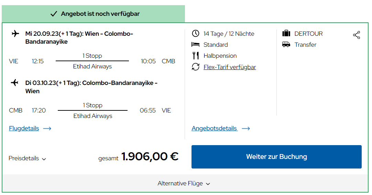Open the Flugdetails link

pos(24,128)
